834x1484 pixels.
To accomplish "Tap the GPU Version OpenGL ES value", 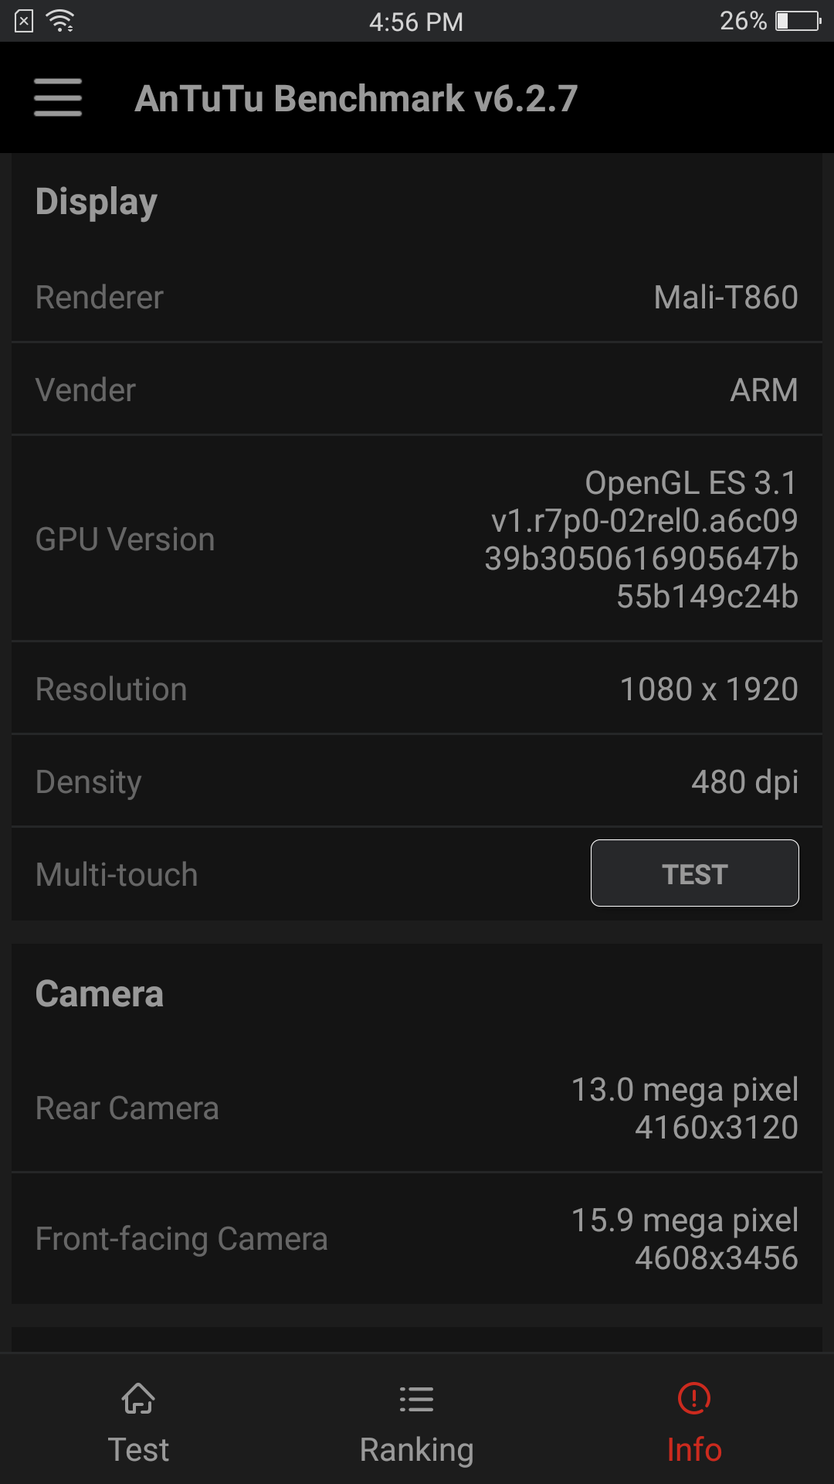I will click(x=641, y=539).
